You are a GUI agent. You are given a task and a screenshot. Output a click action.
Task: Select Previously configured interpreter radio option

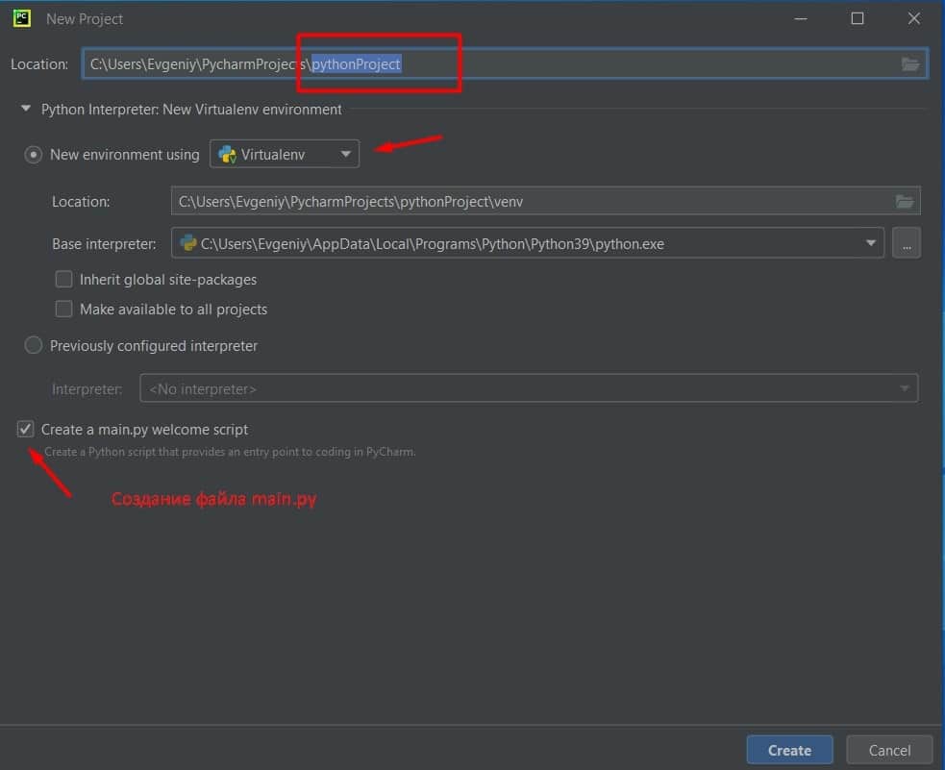coord(34,345)
